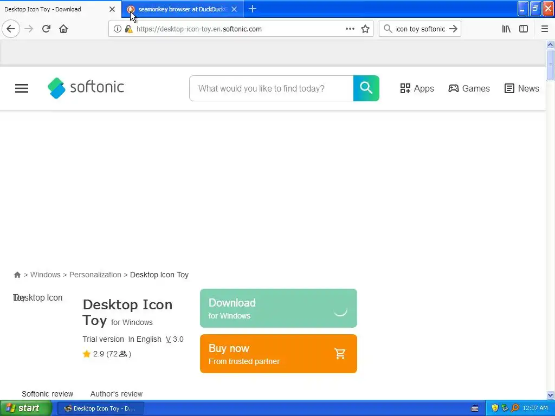555x416 pixels.
Task: Click the security shield tray icon
Action: (495, 408)
